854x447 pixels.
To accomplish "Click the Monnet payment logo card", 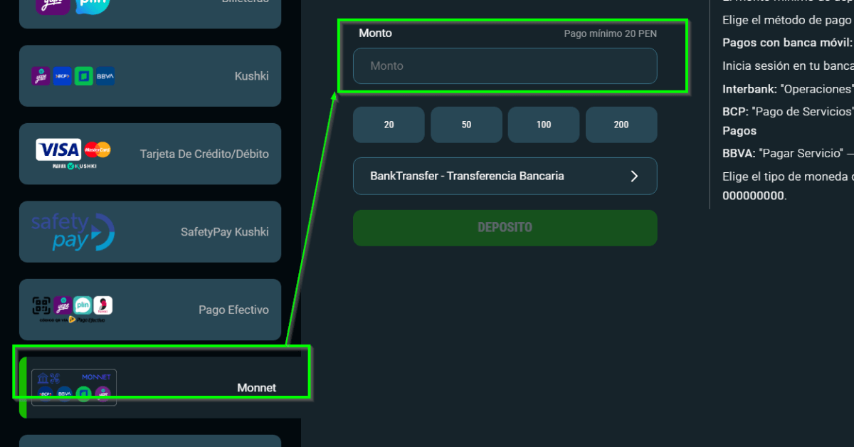I will click(74, 387).
